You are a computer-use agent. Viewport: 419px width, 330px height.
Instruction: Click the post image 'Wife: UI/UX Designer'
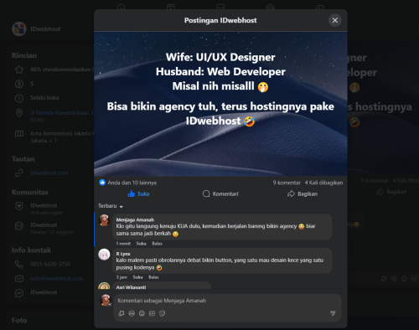click(x=220, y=104)
